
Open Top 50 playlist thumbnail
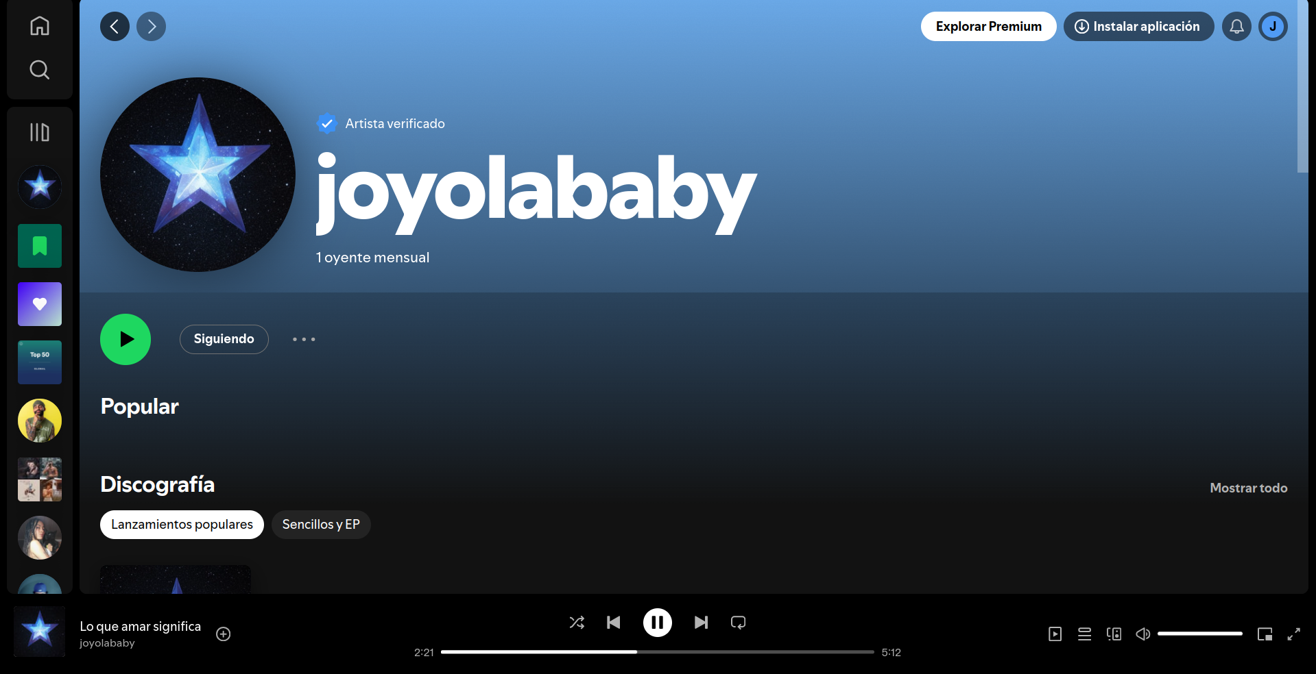point(40,362)
